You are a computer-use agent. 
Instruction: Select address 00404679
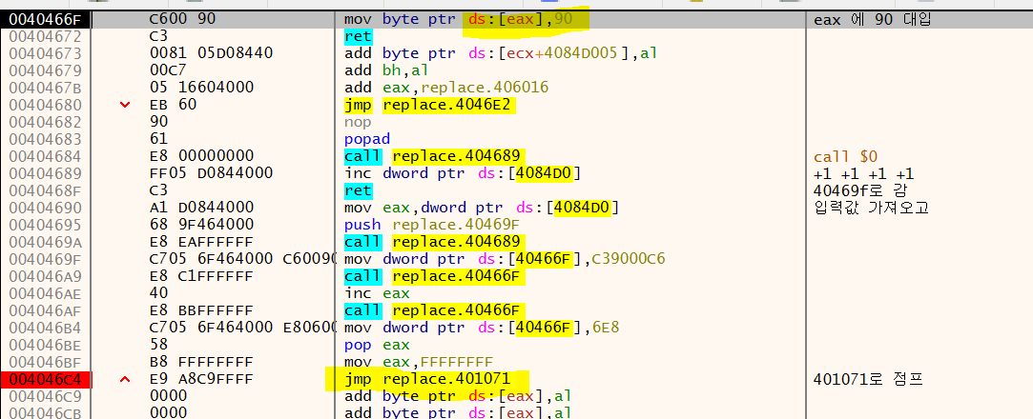[x=46, y=70]
